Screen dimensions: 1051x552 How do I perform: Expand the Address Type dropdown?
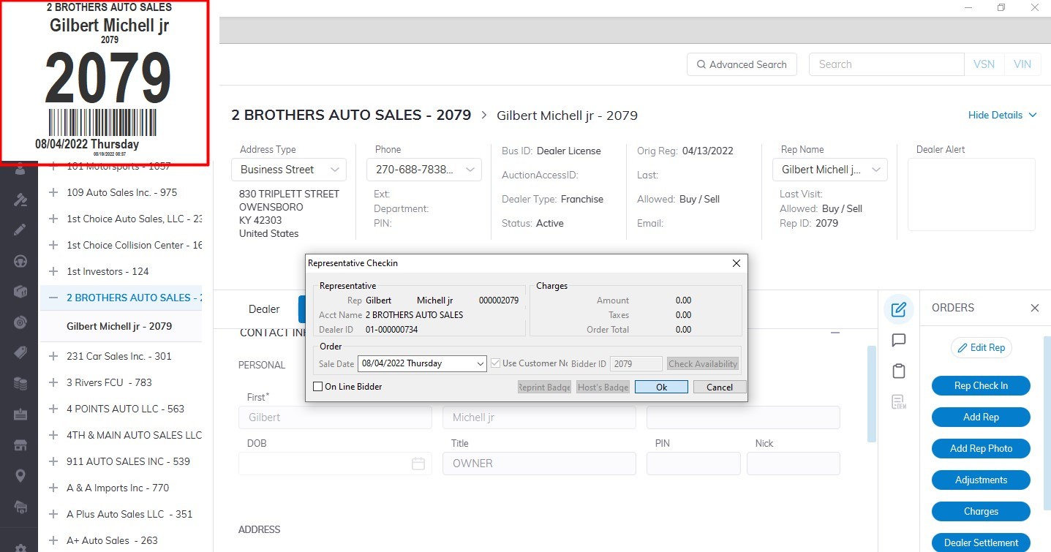(335, 170)
